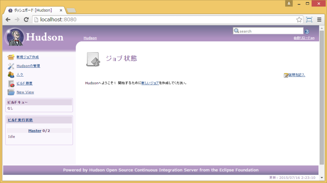
Task: Open the ビルド実行状態 header link
Action: 20,120
